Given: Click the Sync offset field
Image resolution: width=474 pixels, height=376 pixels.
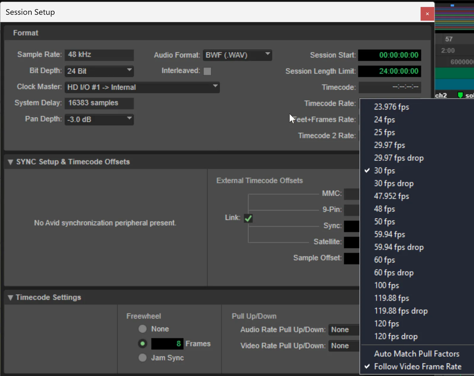Looking at the screenshot, I should click(x=352, y=226).
